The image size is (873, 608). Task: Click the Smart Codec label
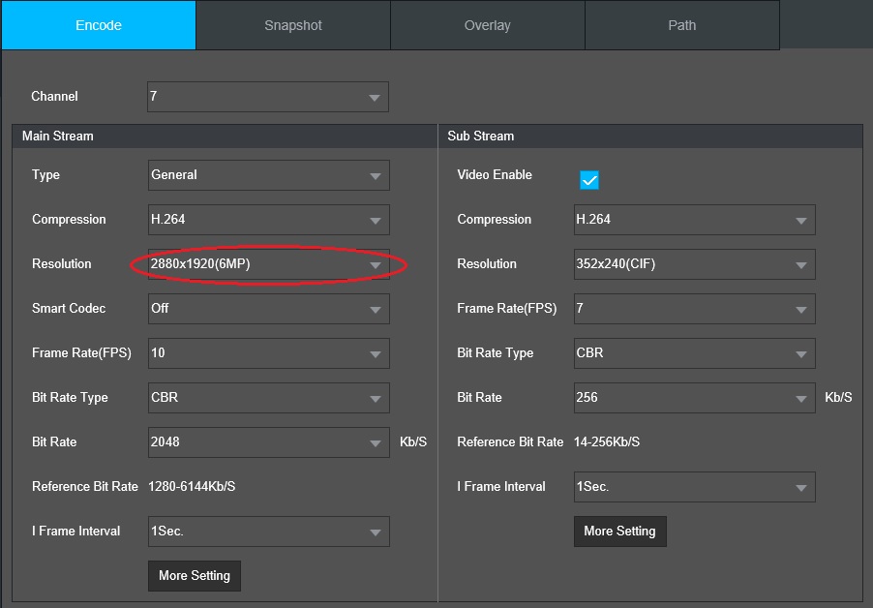click(69, 309)
